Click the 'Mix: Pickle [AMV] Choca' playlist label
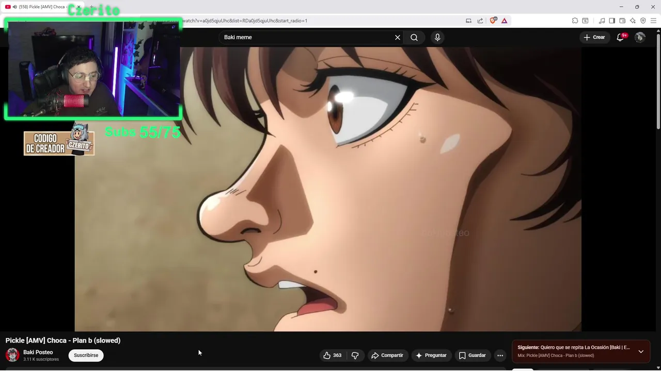This screenshot has height=371, width=661. (x=556, y=356)
